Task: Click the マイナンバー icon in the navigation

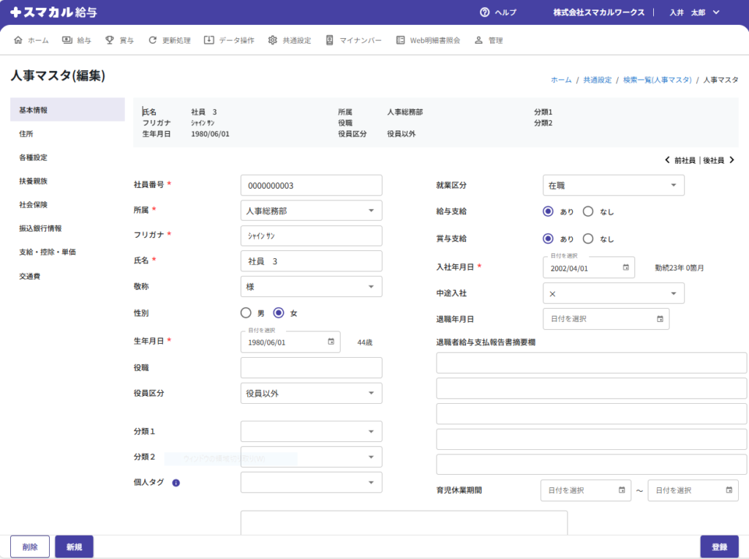Action: coord(330,40)
